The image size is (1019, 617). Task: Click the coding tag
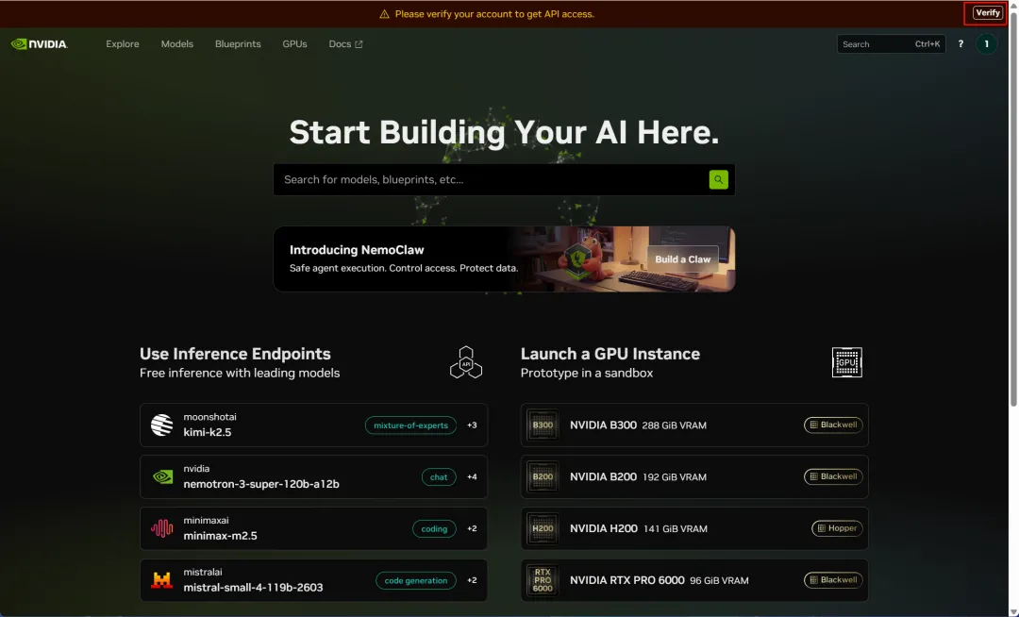(434, 528)
